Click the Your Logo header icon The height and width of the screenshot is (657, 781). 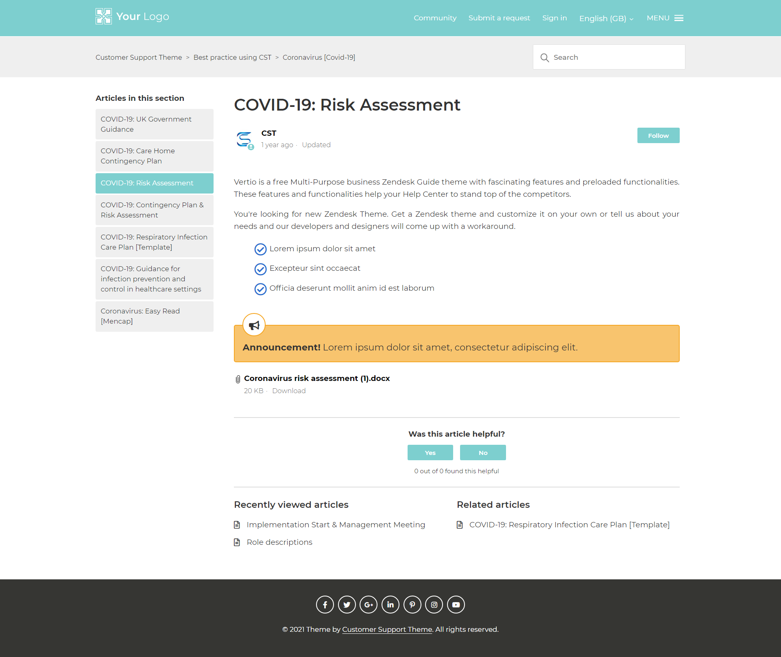click(x=104, y=17)
